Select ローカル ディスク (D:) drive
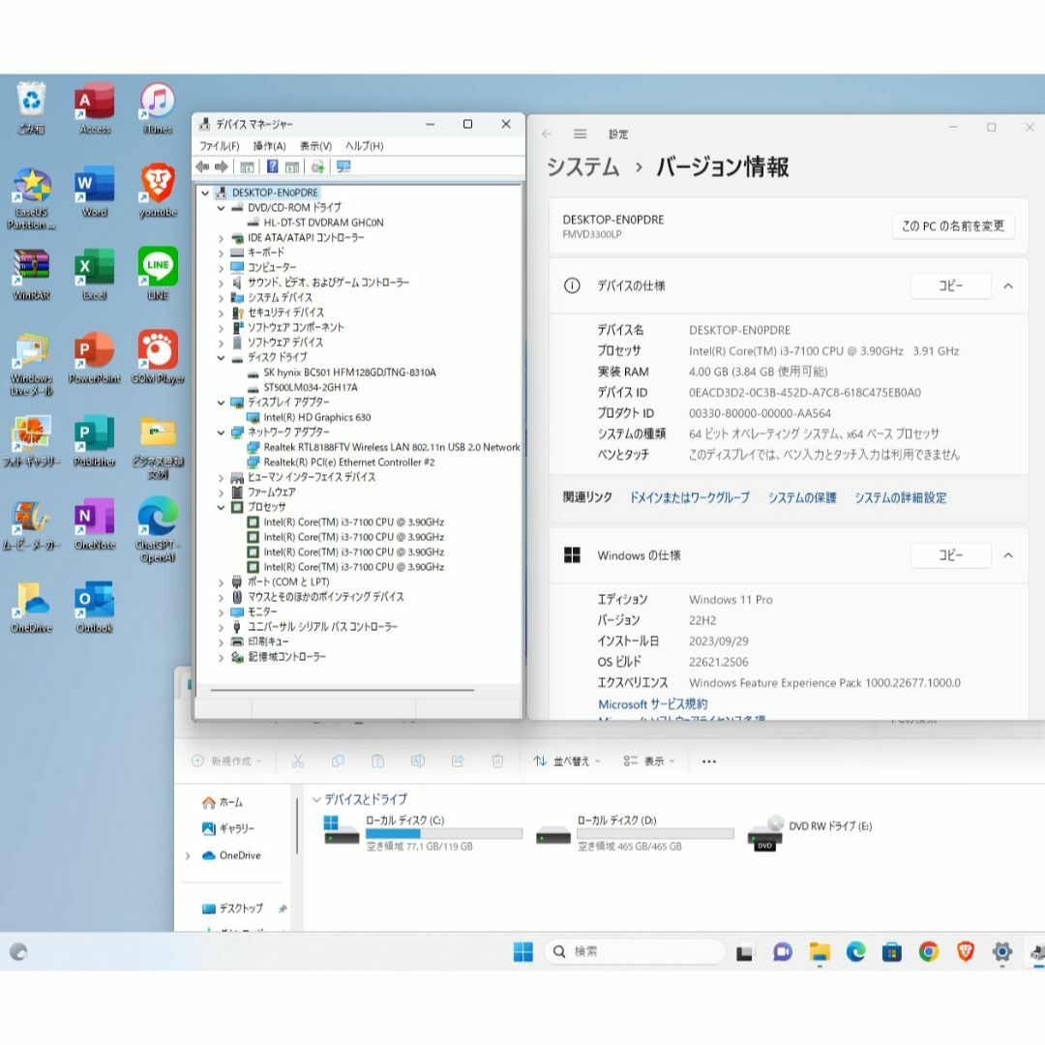 click(635, 833)
